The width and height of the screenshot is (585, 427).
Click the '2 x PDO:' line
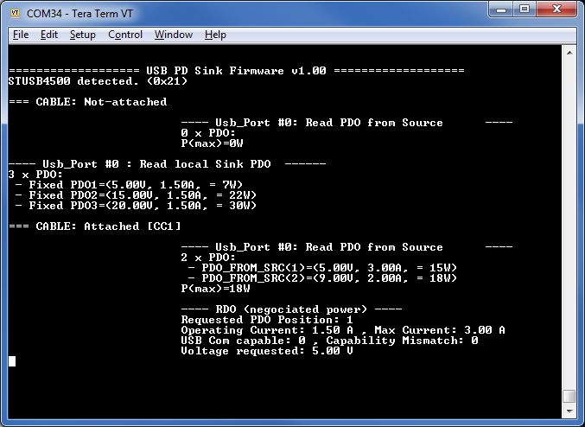[x=208, y=258]
